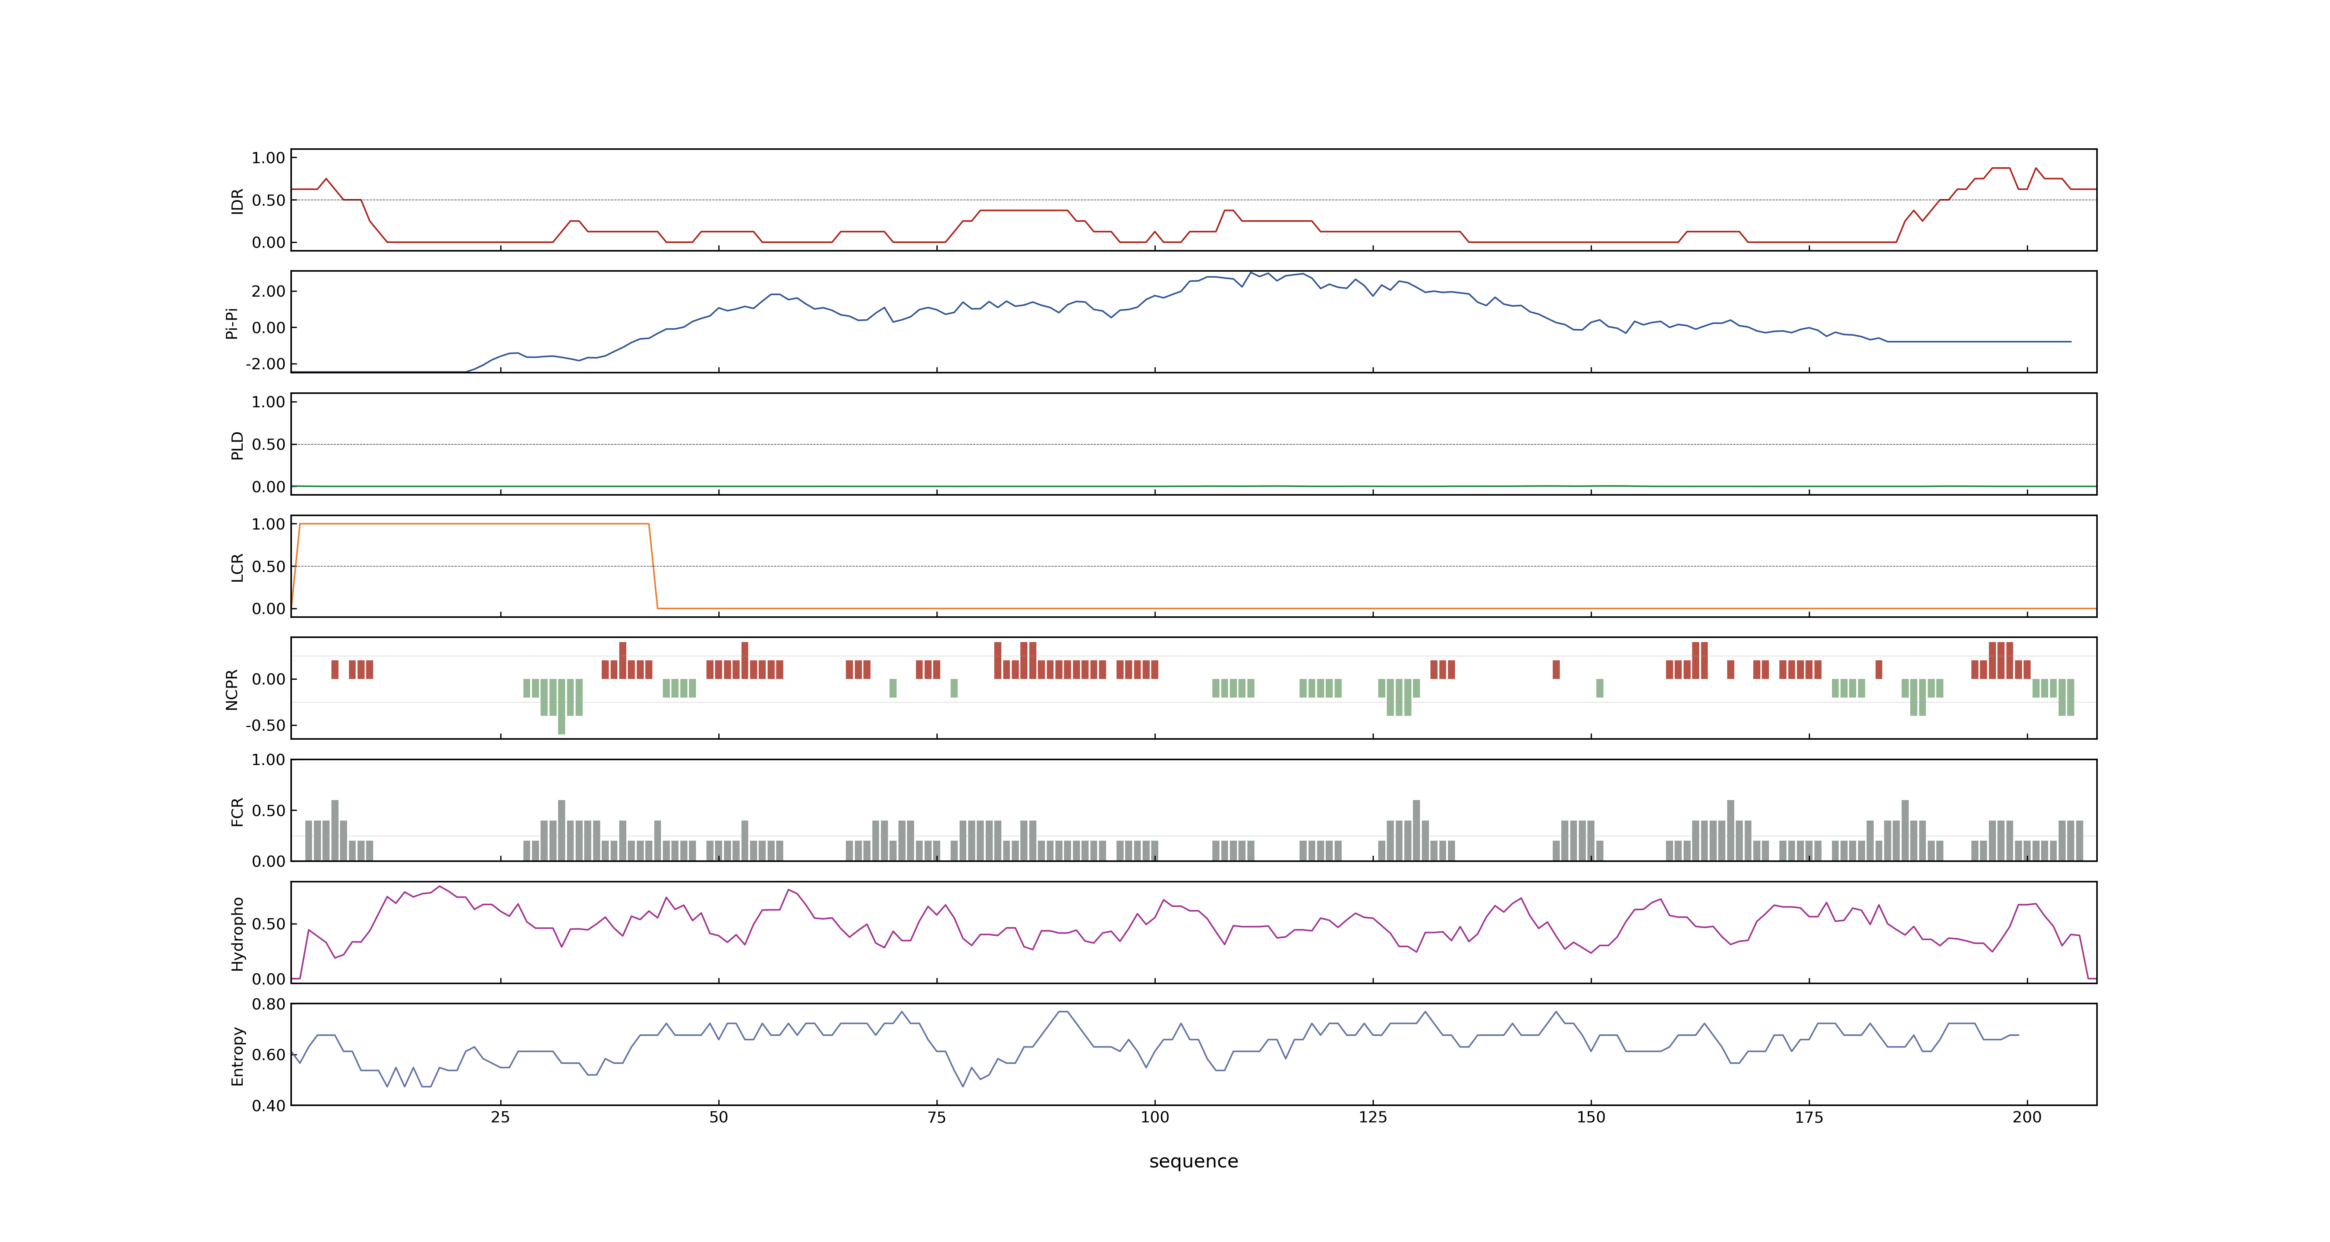Image resolution: width=2330 pixels, height=1242 pixels.
Task: Click x-axis tick label 200
Action: coord(2026,1116)
